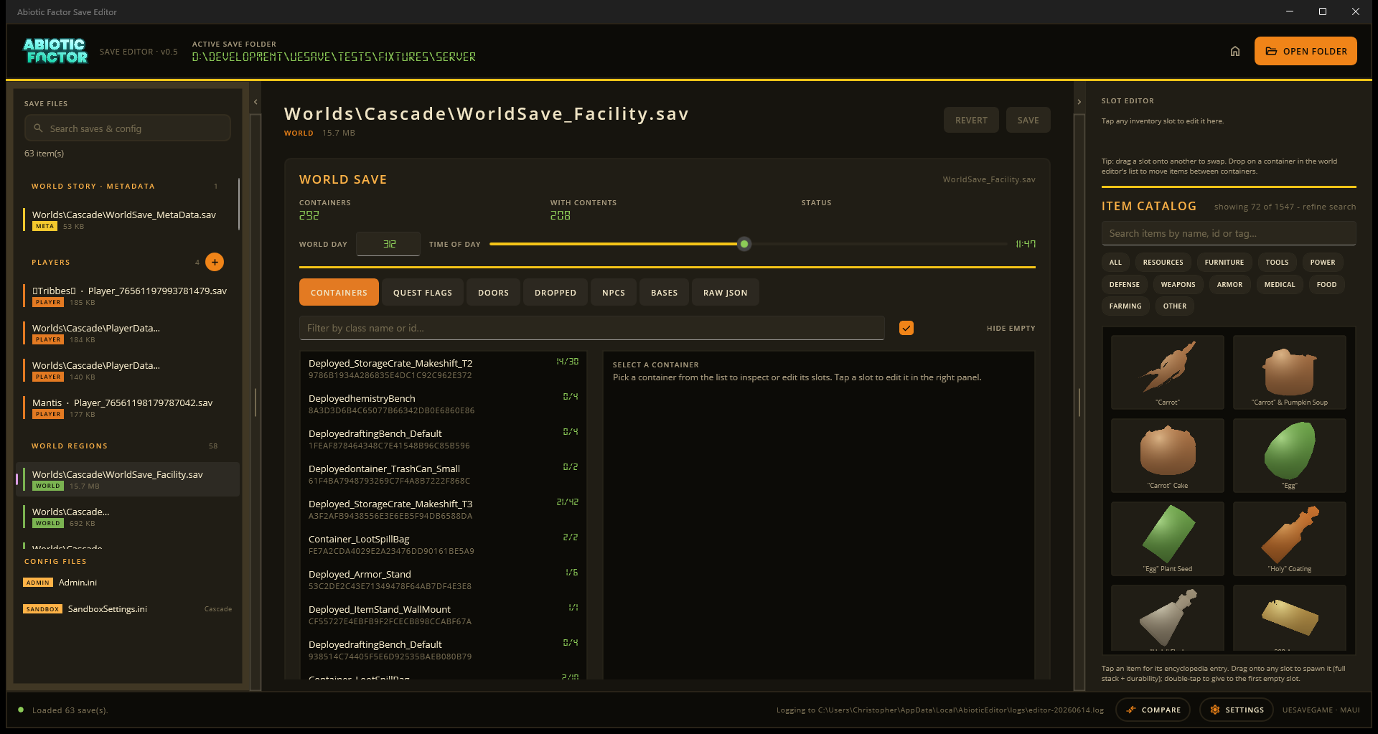Select DeployedhemistryBench container

click(x=444, y=404)
